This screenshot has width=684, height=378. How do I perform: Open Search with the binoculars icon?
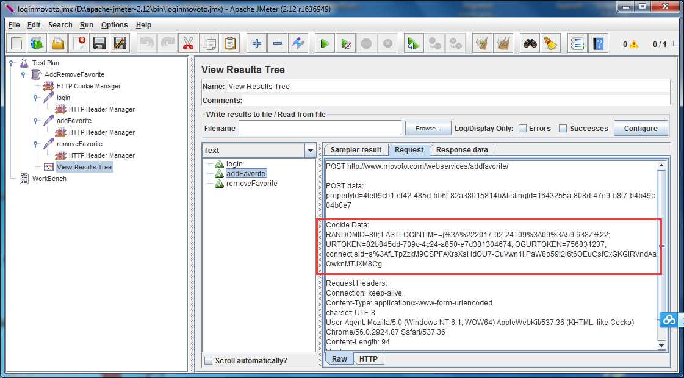pyautogui.click(x=530, y=44)
